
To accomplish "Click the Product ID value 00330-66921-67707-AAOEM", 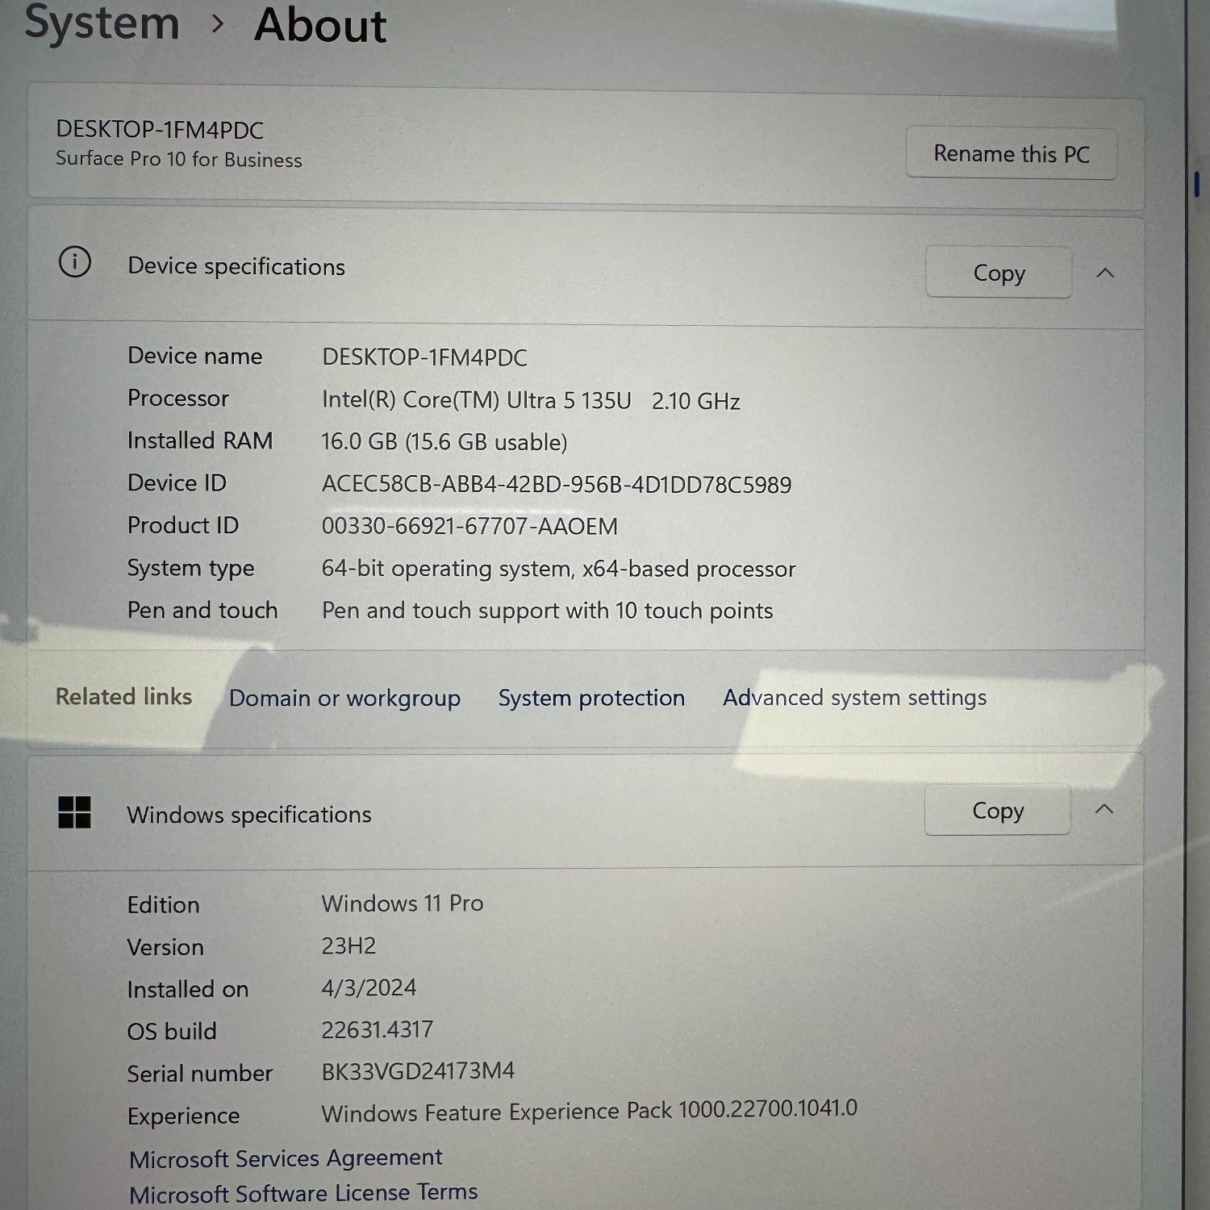I will coord(469,526).
